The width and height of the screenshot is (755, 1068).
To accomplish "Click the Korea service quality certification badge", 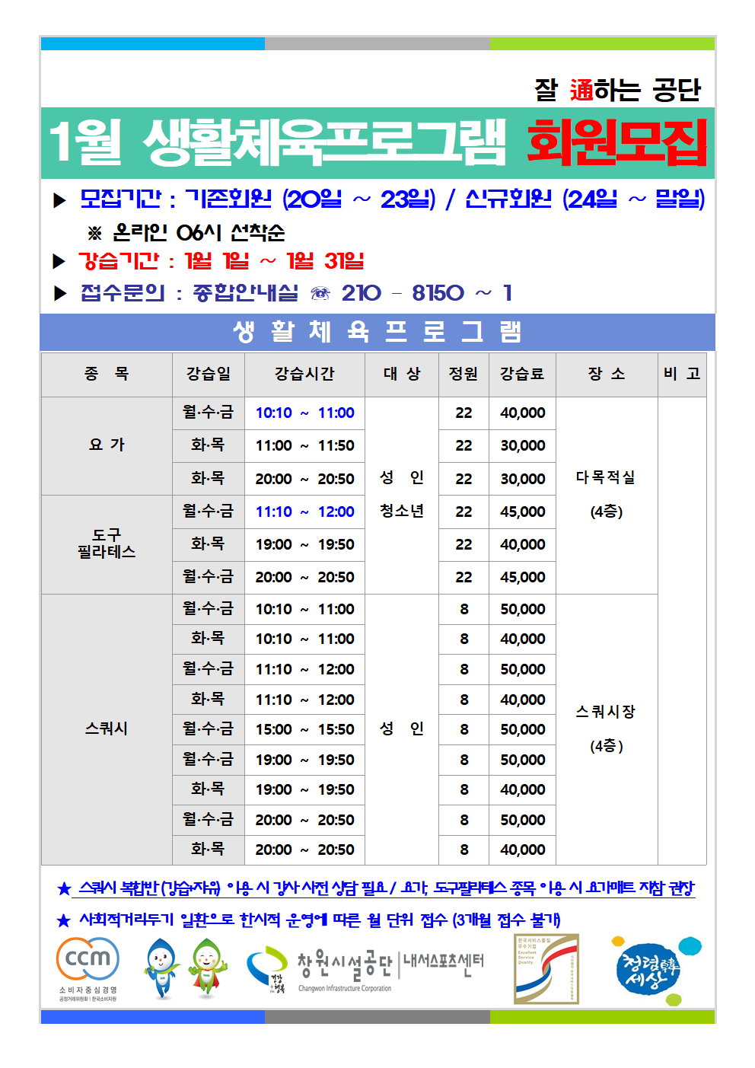I will point(546,968).
